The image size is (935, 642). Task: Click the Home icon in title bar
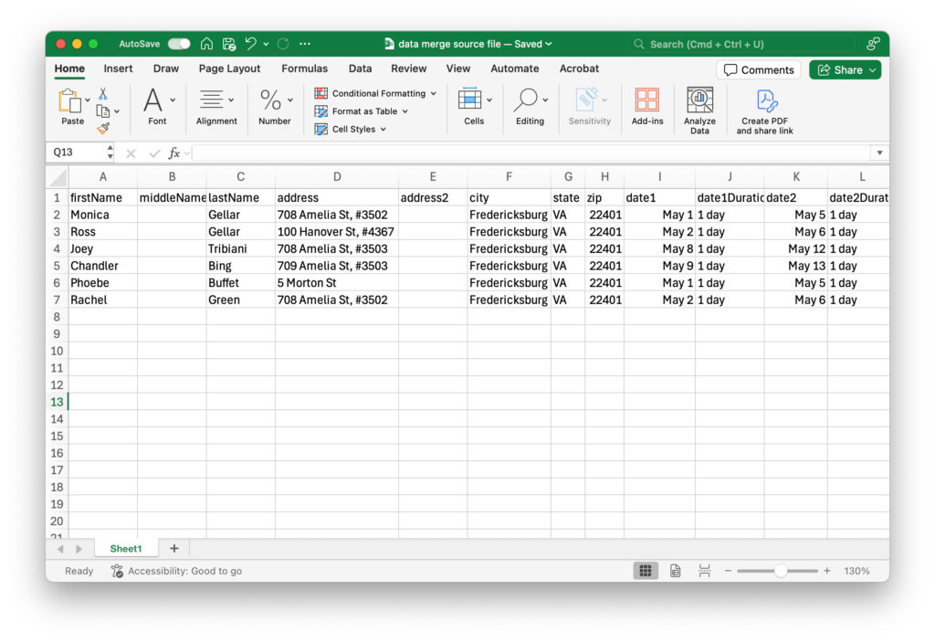coord(206,44)
